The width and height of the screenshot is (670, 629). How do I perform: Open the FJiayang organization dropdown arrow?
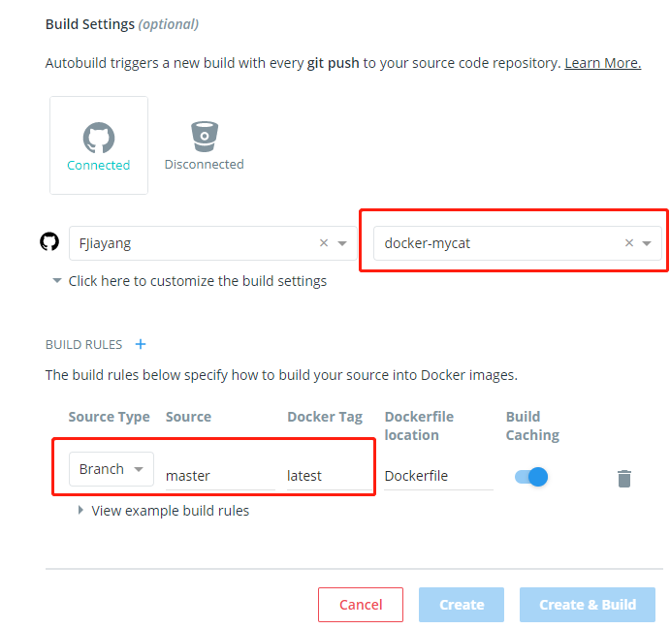pyautogui.click(x=342, y=244)
